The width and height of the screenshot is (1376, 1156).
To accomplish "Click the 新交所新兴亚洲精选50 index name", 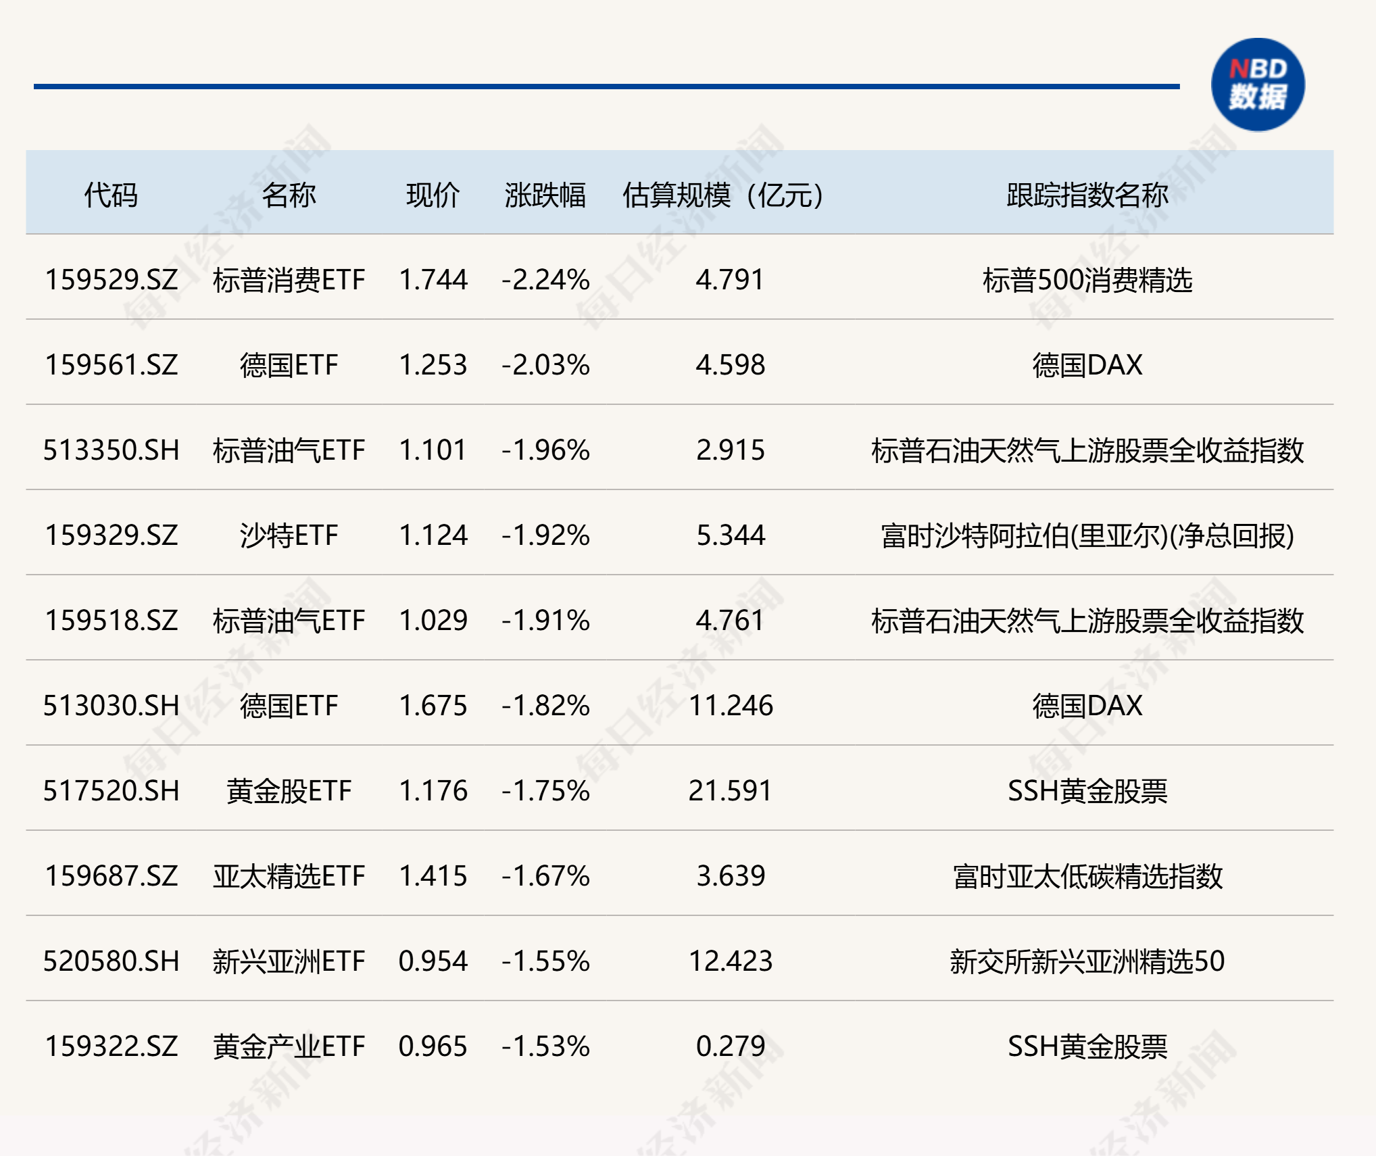I will coord(1087,961).
